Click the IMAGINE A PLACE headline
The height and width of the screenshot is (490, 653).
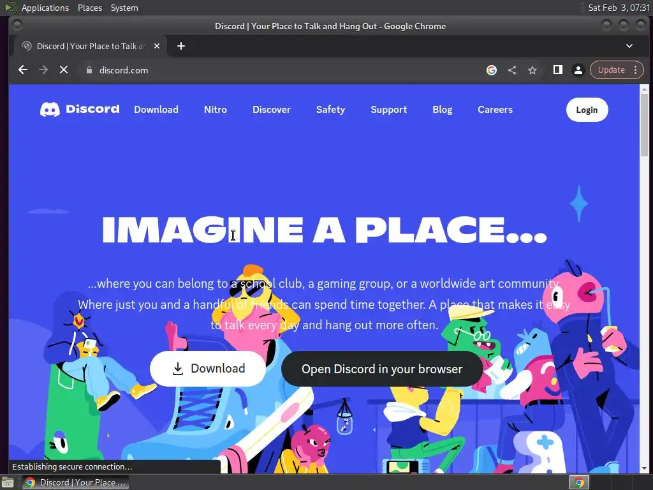[x=325, y=230]
